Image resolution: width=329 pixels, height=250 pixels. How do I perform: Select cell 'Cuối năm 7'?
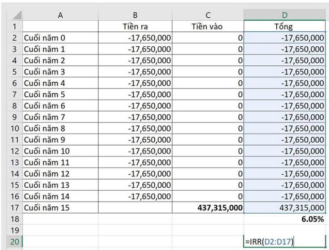pyautogui.click(x=61, y=117)
